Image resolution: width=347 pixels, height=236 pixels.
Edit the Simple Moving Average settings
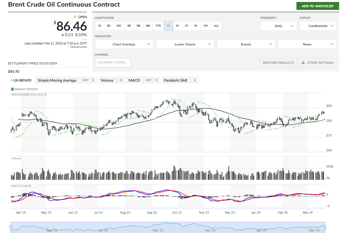(x=85, y=80)
